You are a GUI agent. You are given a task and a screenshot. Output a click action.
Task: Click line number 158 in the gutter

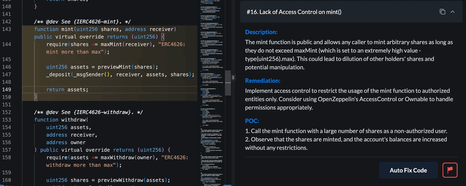[x=7, y=158]
